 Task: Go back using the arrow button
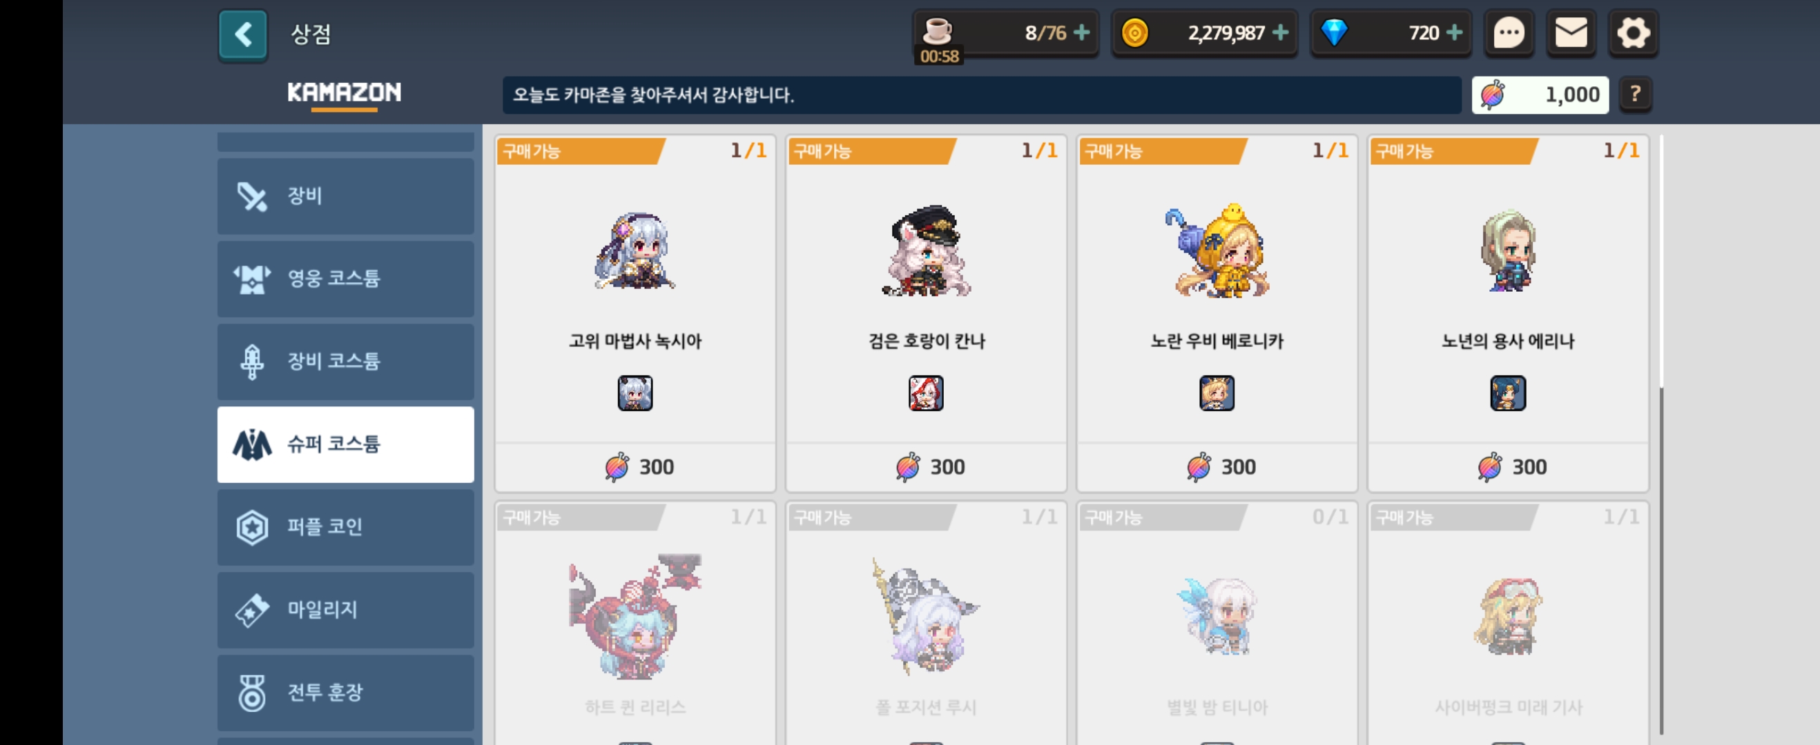pos(242,34)
